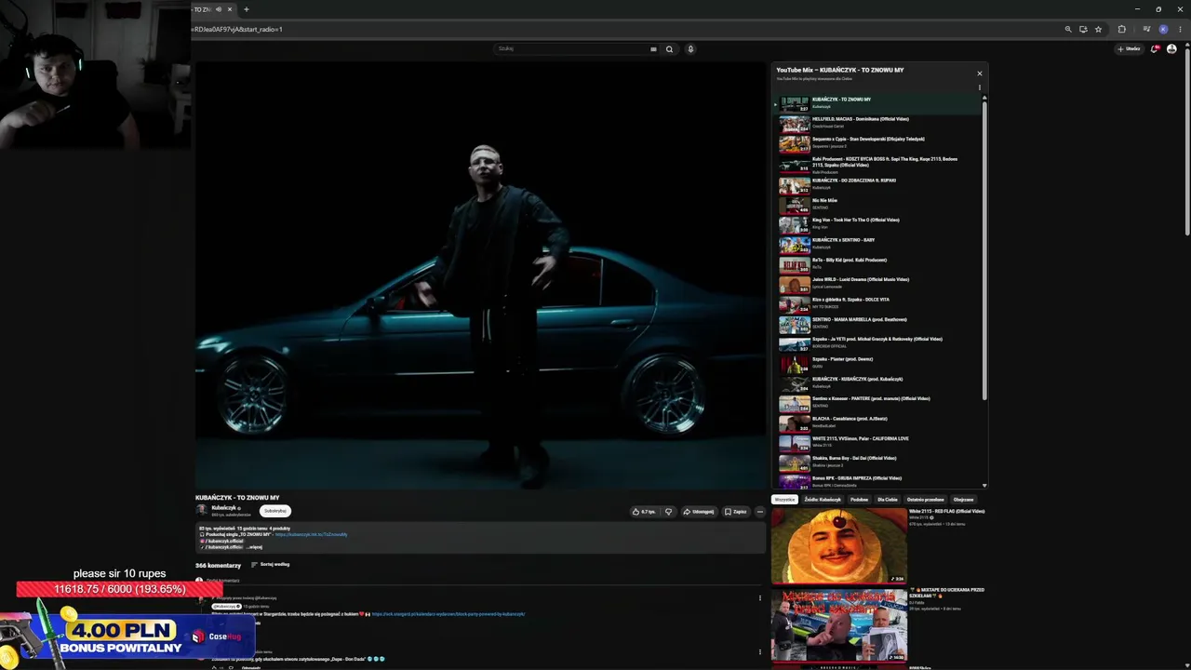Play Szpaku - Plaster from the mix
The width and height of the screenshot is (1191, 670).
[x=879, y=363]
